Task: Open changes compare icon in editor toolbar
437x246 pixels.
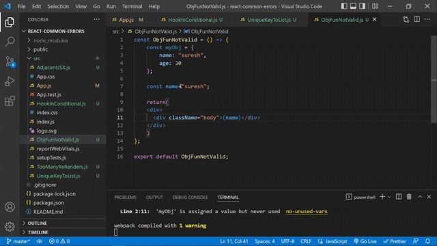Action: tap(406, 20)
